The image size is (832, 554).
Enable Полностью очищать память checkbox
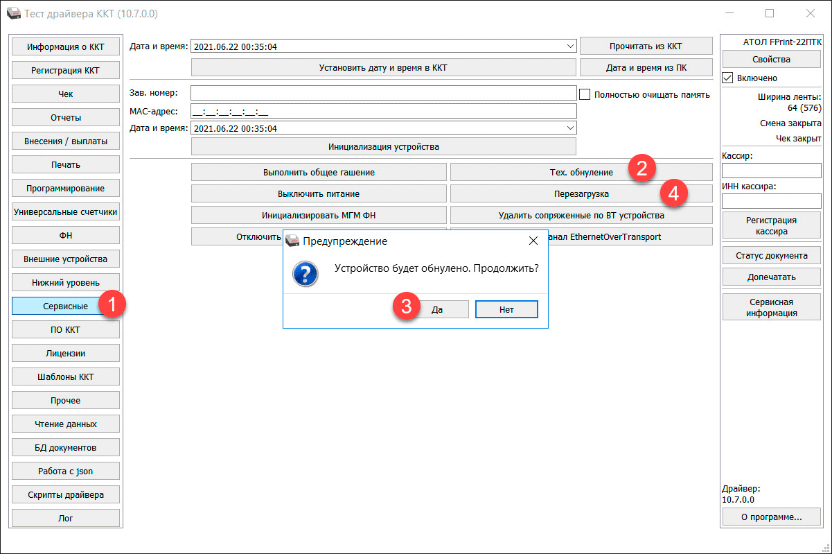[x=585, y=94]
